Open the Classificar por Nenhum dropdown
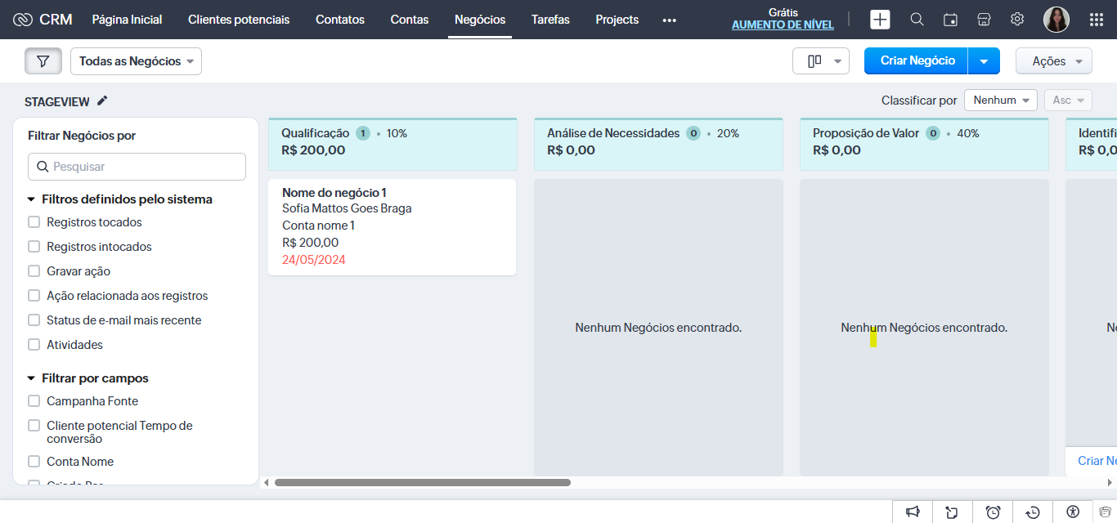 (x=1000, y=100)
